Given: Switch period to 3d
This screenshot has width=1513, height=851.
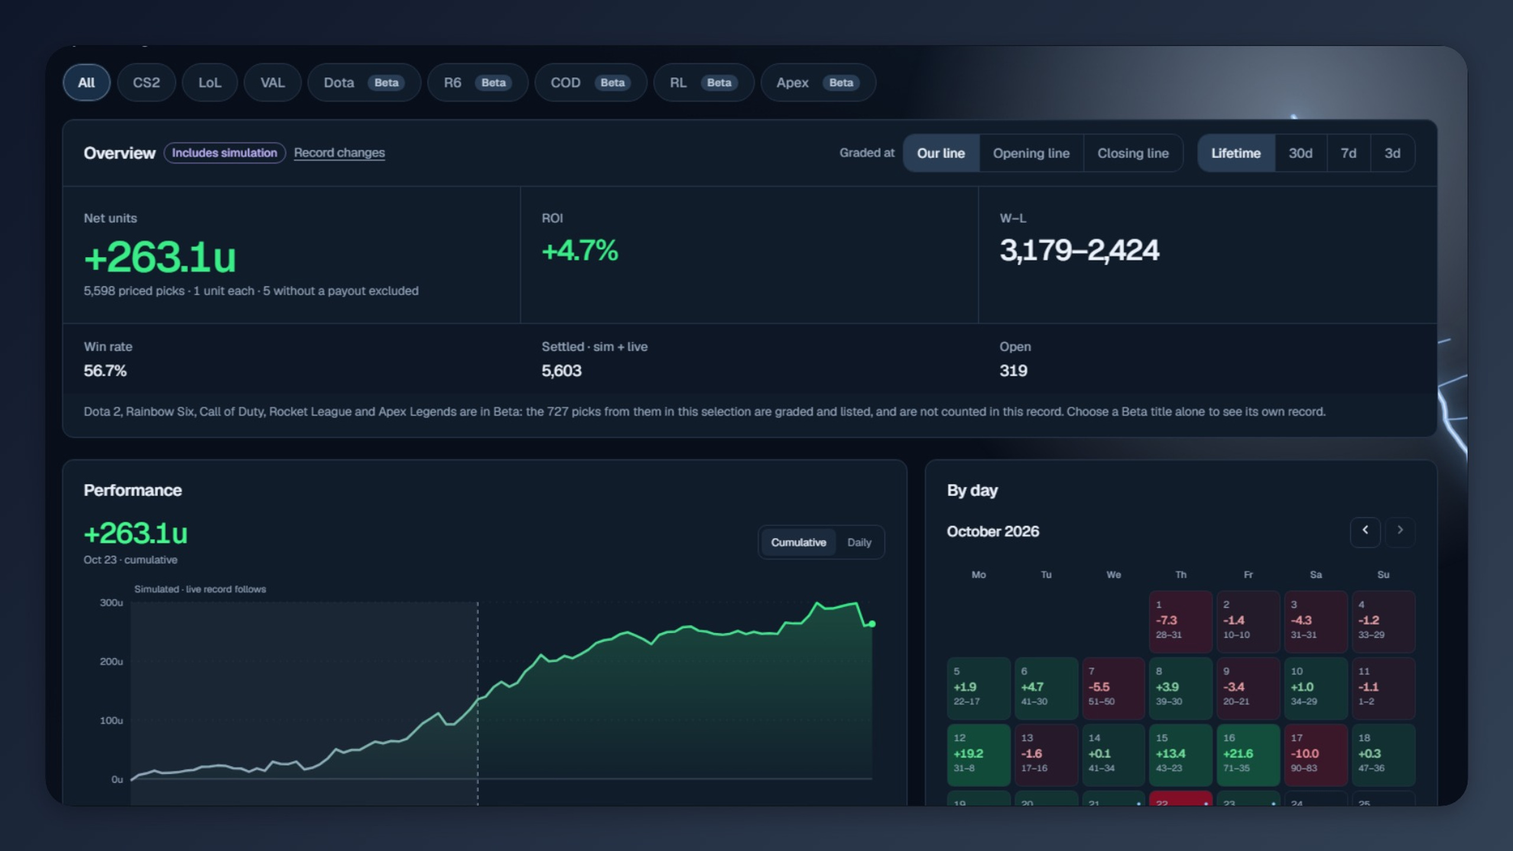Looking at the screenshot, I should coord(1392,153).
